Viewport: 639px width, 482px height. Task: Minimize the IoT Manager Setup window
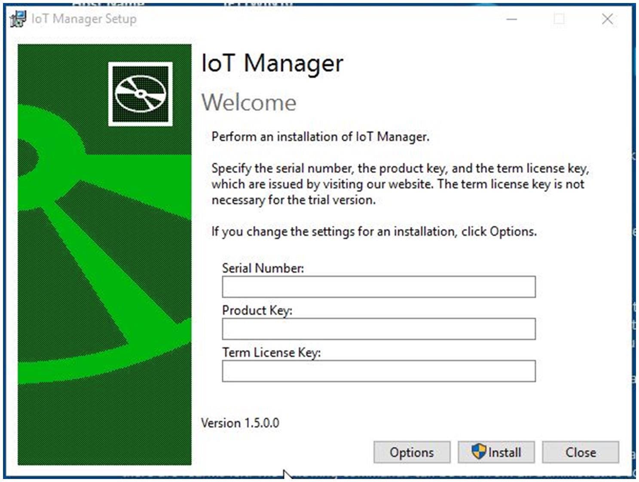(x=511, y=19)
